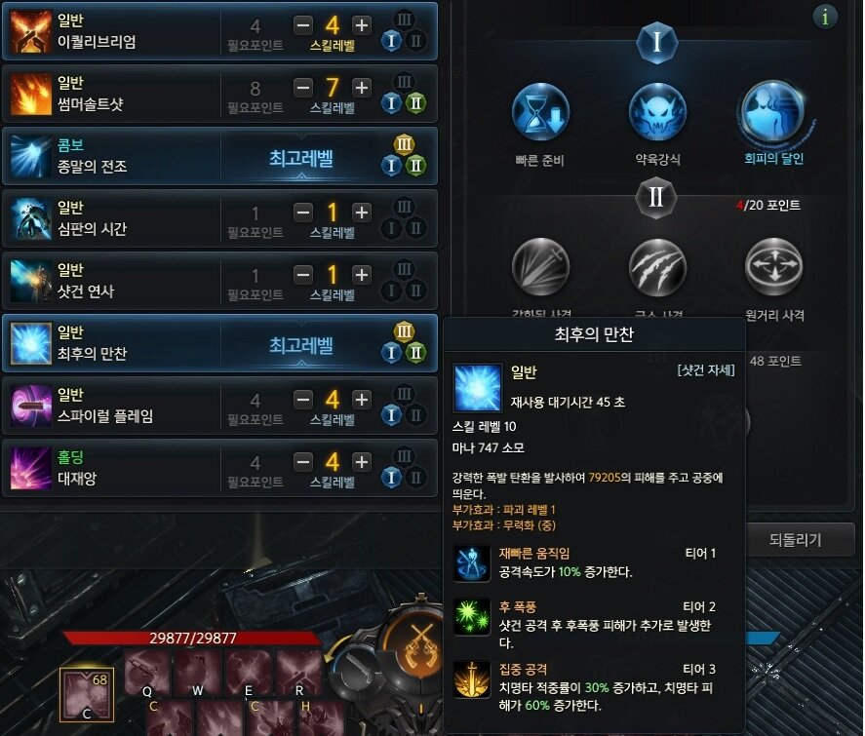Click the claw-mark tier 2 tripod icon
Screen dimensions: 865x736
657,267
